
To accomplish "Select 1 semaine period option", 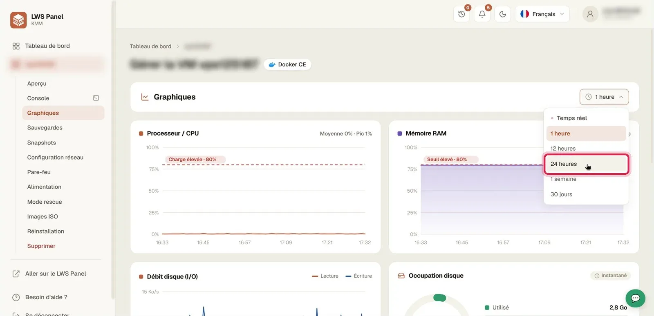I will click(x=586, y=179).
